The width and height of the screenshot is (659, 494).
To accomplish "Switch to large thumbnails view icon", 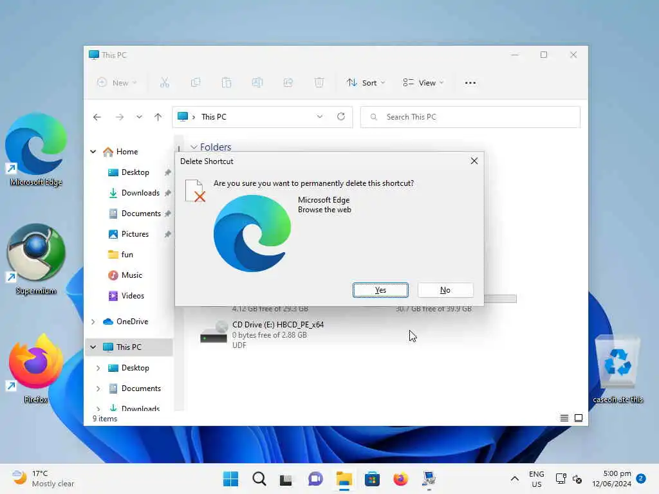I will click(579, 418).
